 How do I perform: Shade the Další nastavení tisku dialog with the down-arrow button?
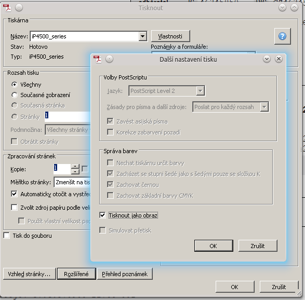267,59
